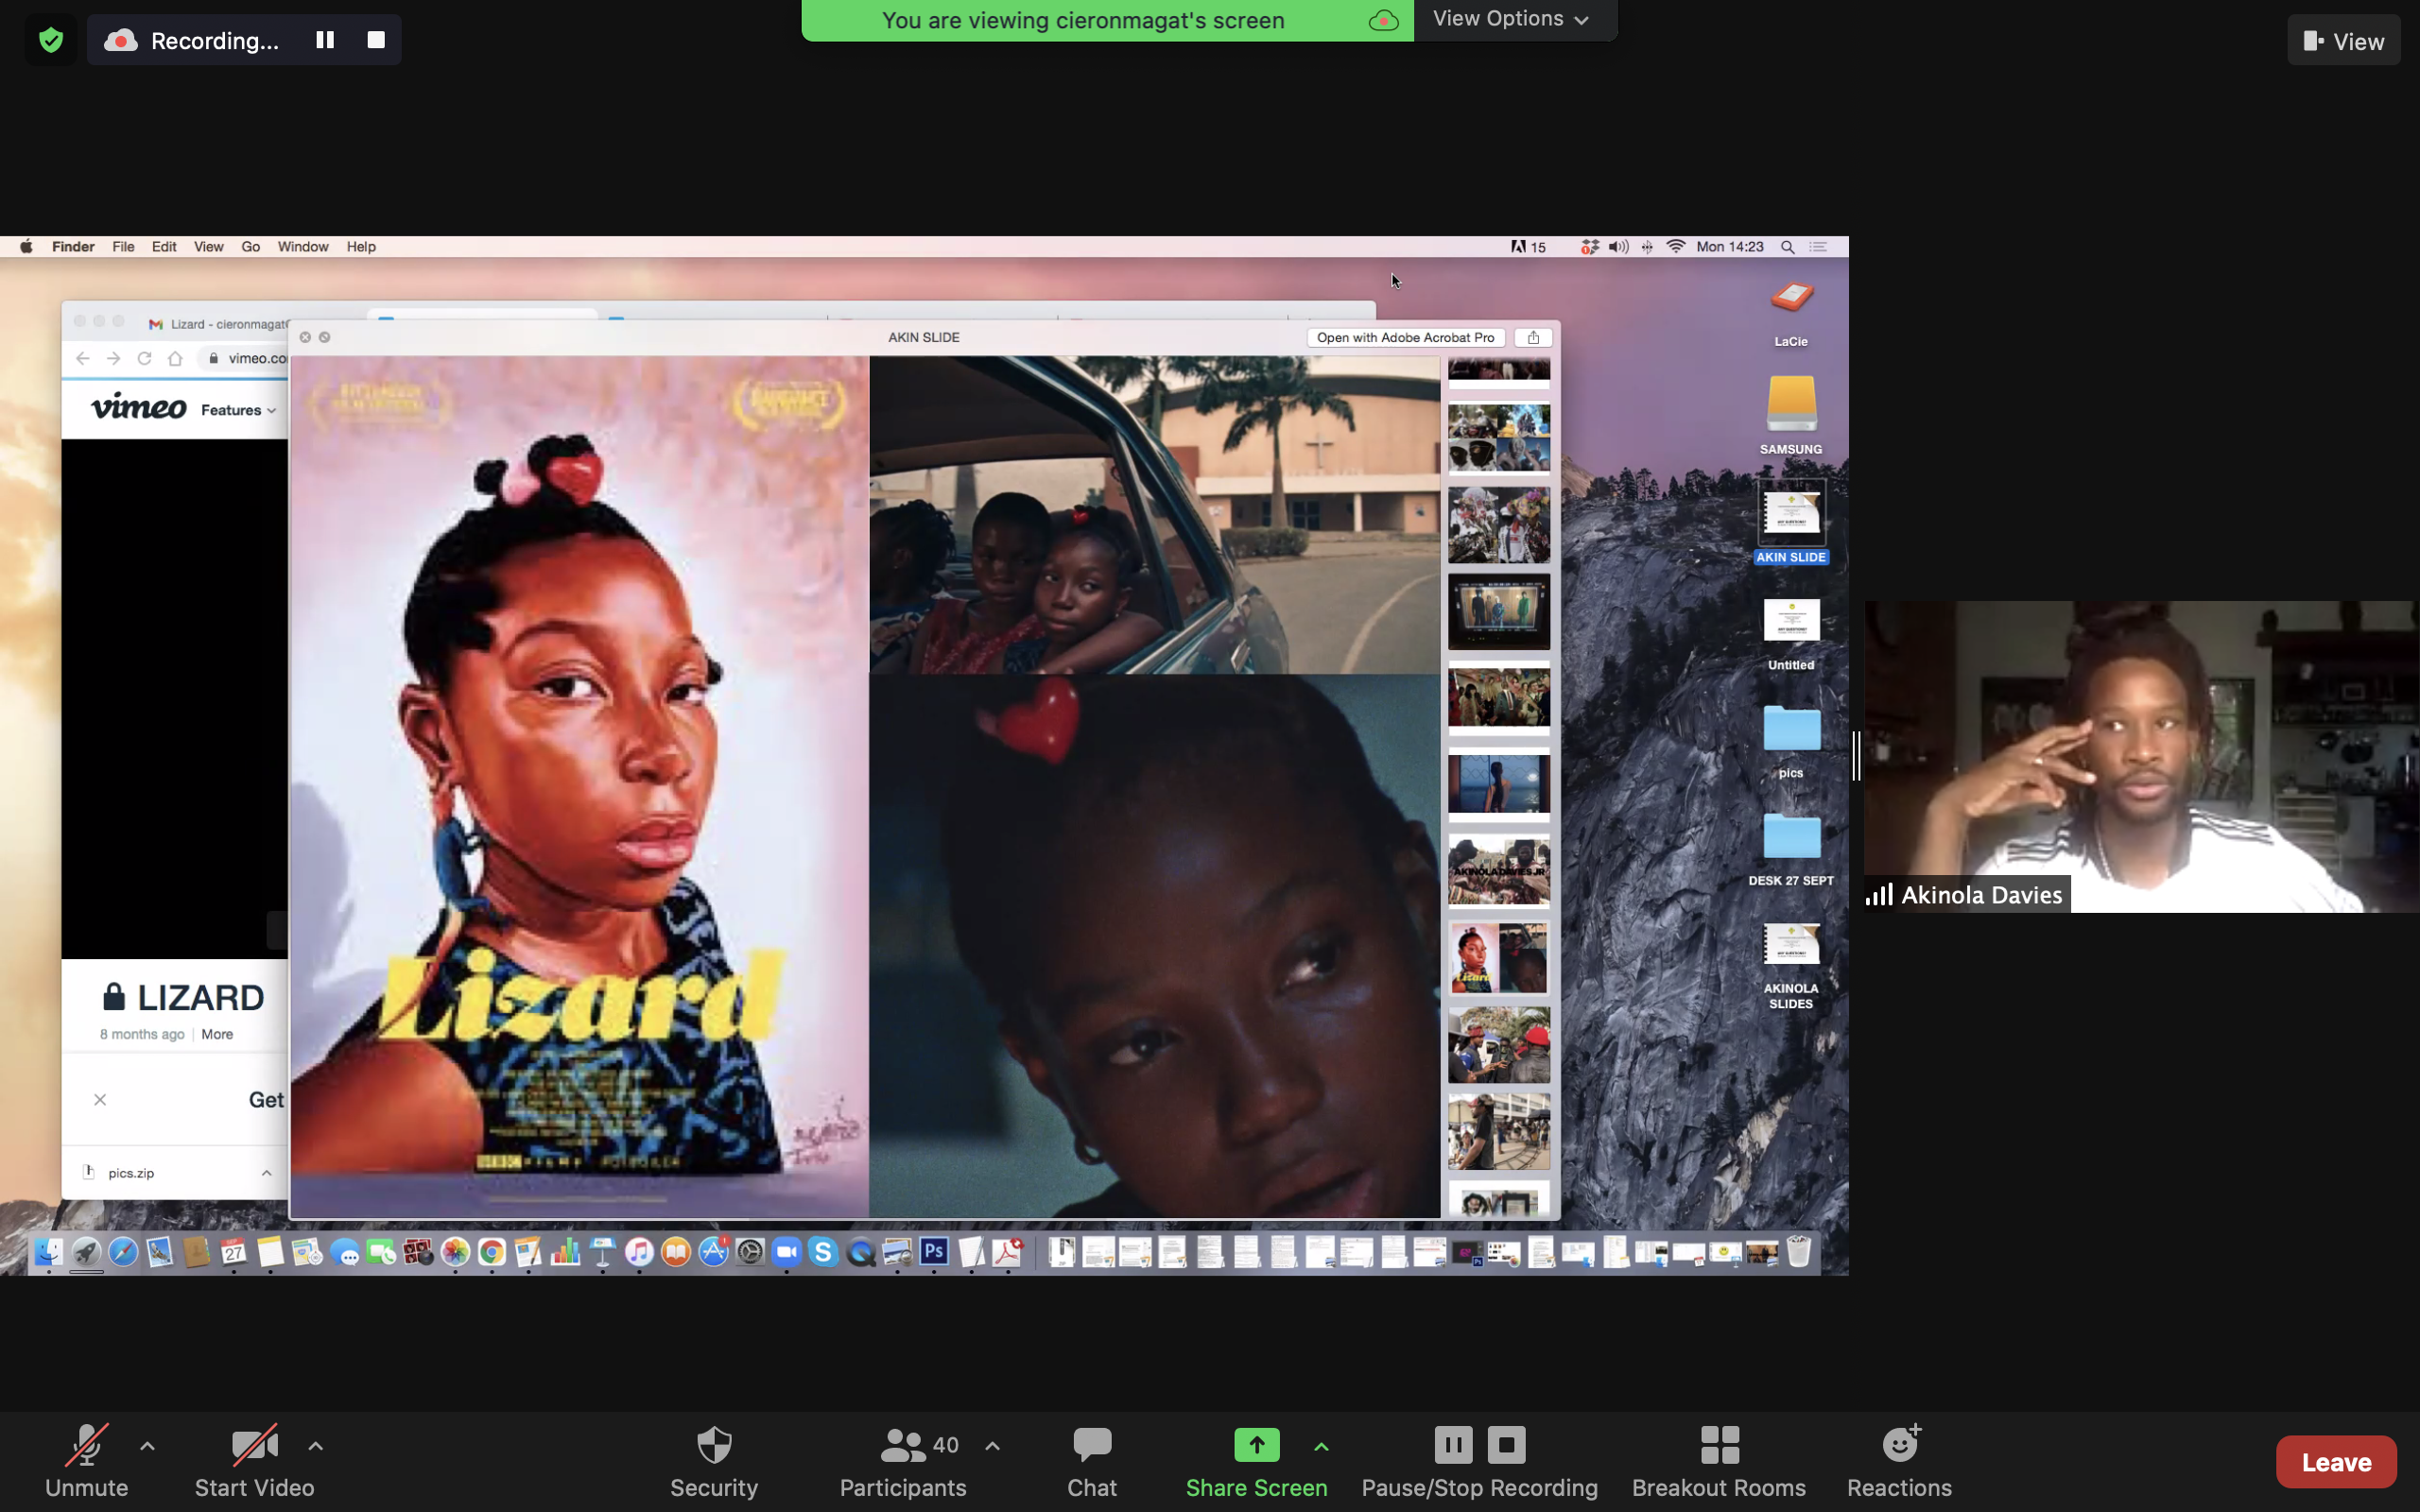Click the More link under the LIZARD title

(217, 1035)
